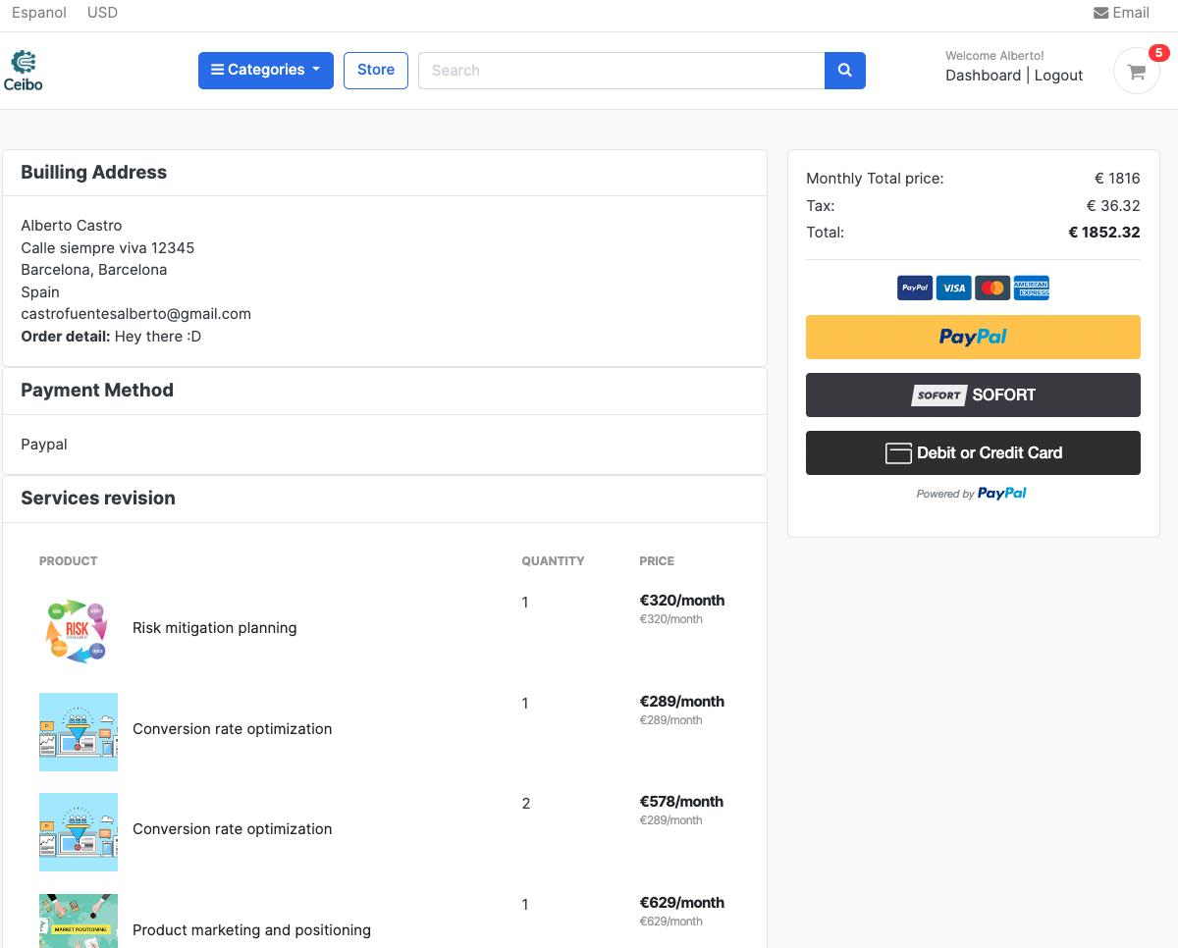Viewport: 1178px width, 948px height.
Task: Click the Risk mitigation planning name
Action: click(214, 628)
